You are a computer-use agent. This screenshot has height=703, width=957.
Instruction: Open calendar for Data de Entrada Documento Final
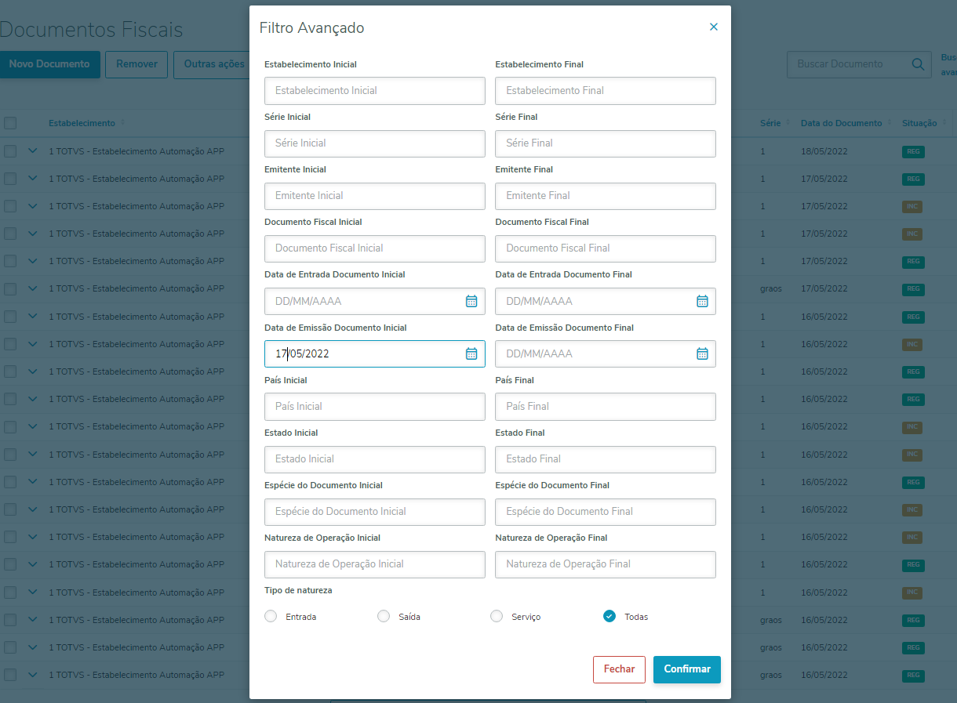(702, 301)
